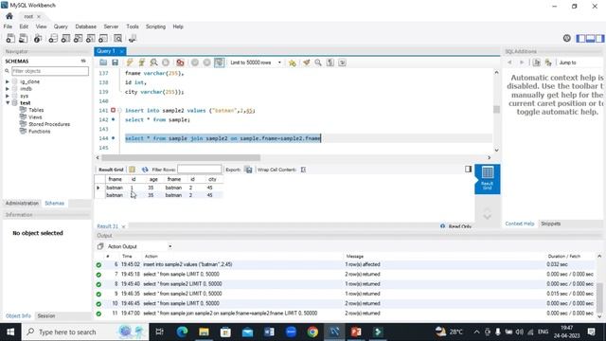Viewport: 606px width, 341px height.
Task: Open SQL script file toolbar icon
Action: (23, 38)
